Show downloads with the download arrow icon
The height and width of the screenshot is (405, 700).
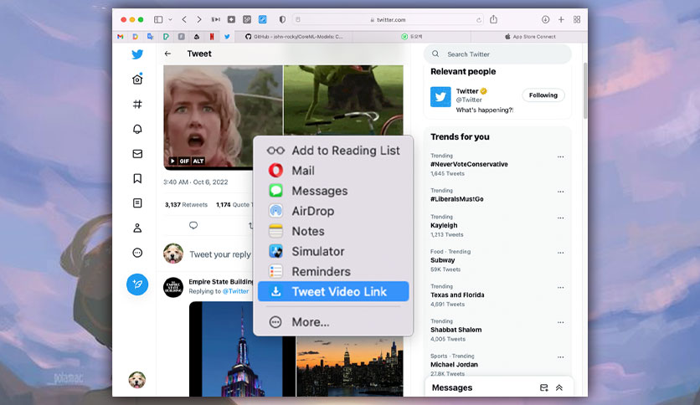tap(546, 19)
